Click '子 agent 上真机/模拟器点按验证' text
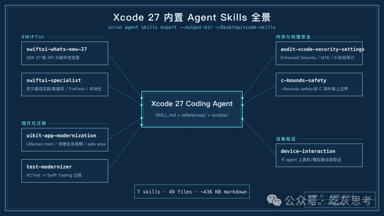This screenshot has width=384, height=216. [x=311, y=160]
